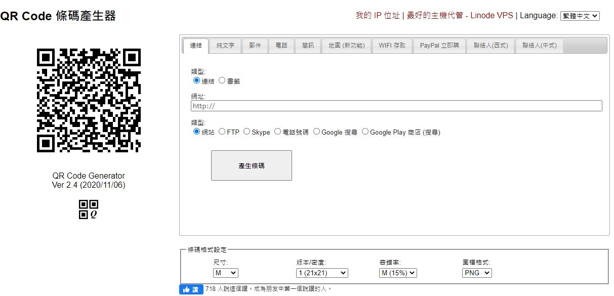614x296 pixels.
Task: Switch to the WIFI 存取 tab
Action: (x=392, y=46)
